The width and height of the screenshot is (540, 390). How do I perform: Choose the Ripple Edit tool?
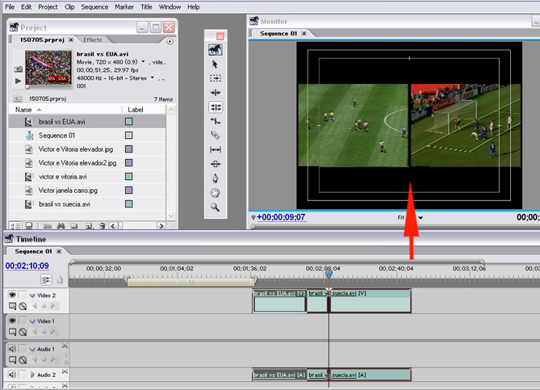coord(216,93)
